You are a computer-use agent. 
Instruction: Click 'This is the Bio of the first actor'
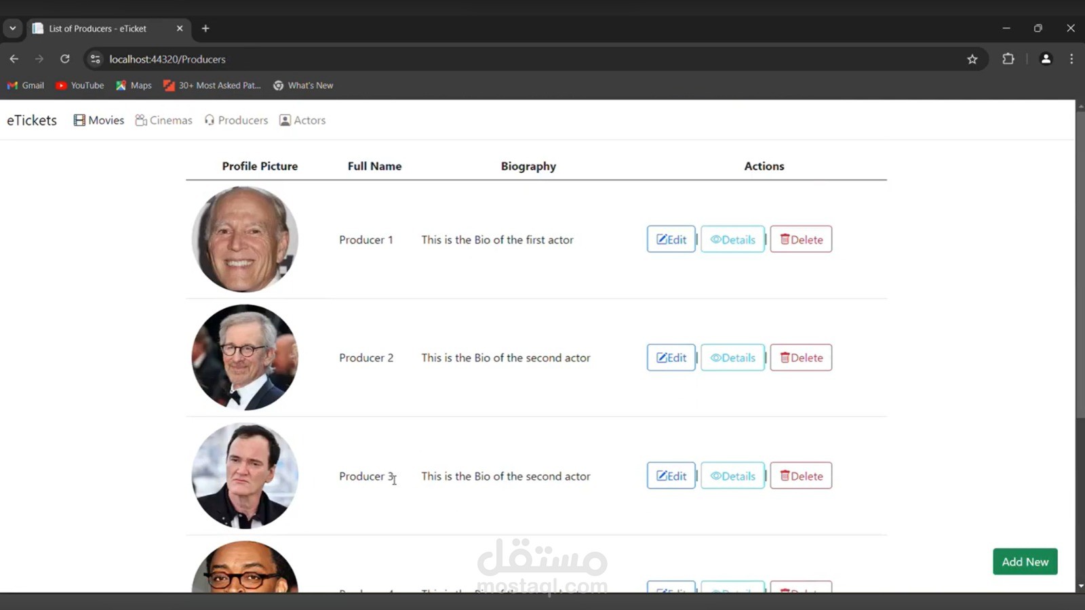tap(497, 240)
